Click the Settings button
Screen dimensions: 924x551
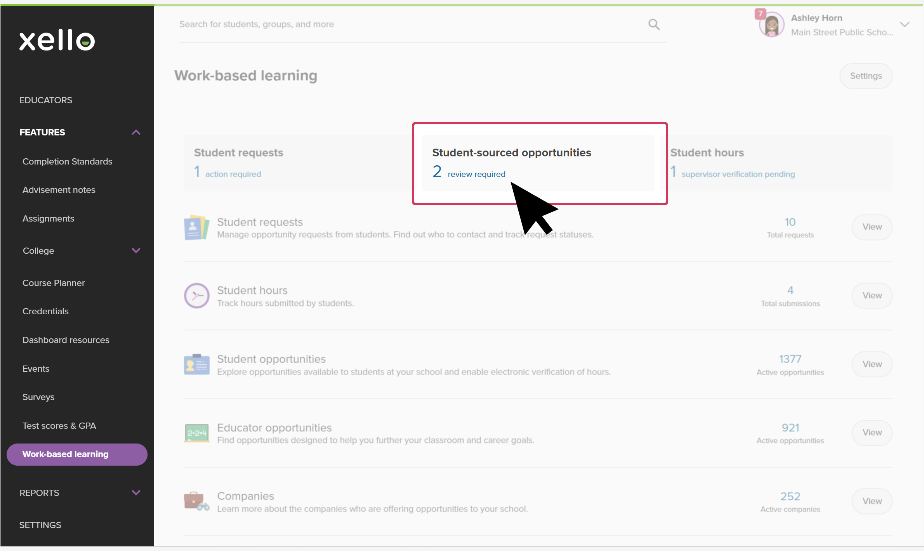point(866,76)
